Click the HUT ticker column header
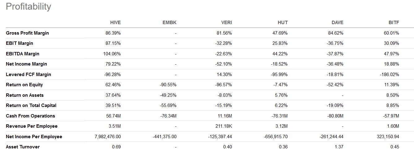The height and width of the screenshot is (158, 414). click(x=282, y=23)
